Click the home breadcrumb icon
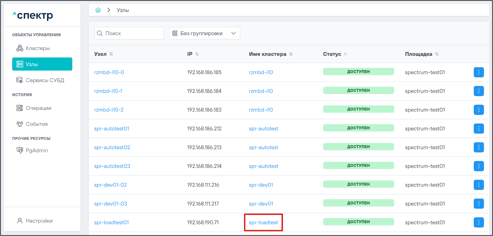Viewport: 493px width, 236px height. pos(98,10)
